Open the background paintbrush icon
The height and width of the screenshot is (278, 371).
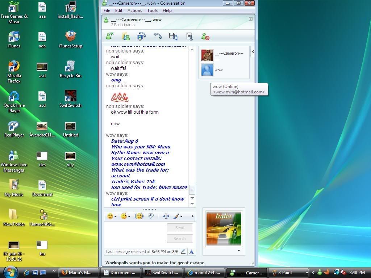[176, 216]
